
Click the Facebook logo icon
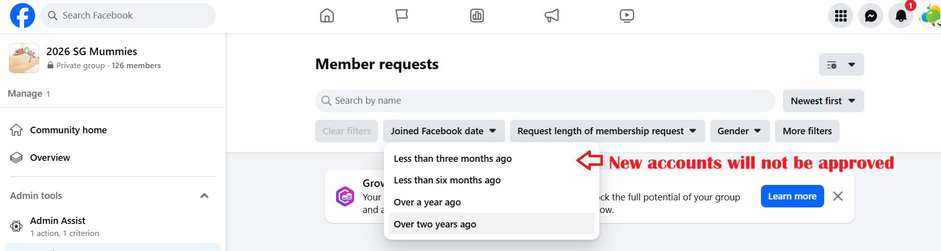(x=23, y=16)
